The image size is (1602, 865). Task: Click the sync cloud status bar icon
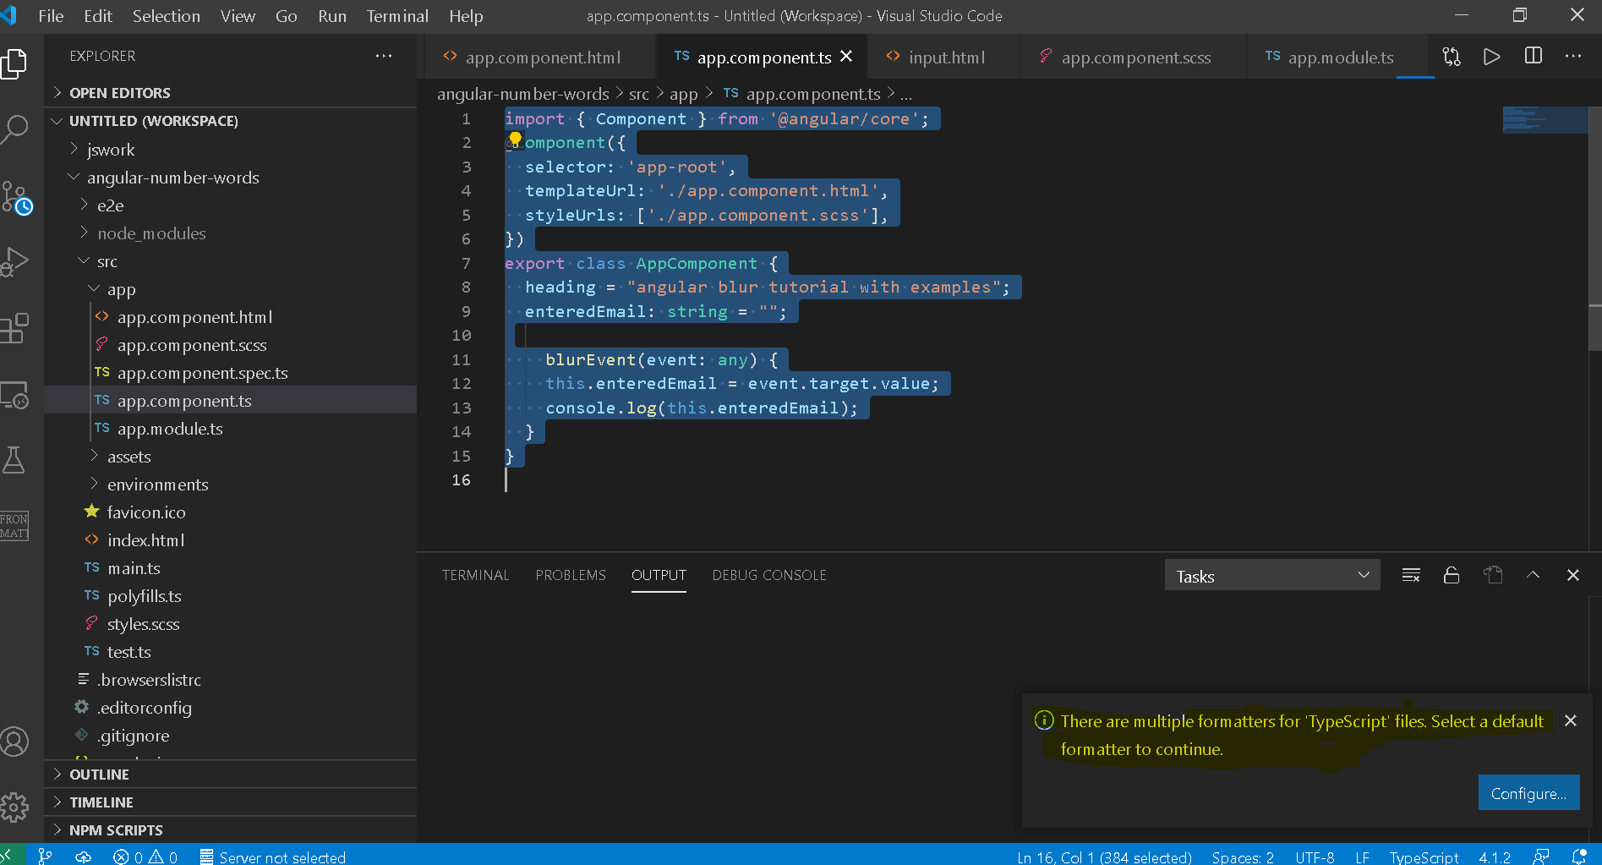point(83,857)
